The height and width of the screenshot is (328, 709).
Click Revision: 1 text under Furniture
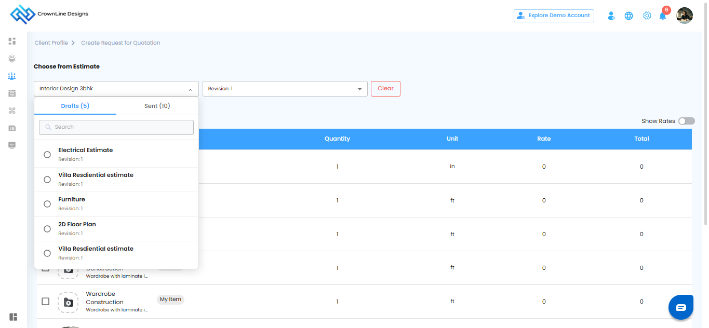coord(70,209)
